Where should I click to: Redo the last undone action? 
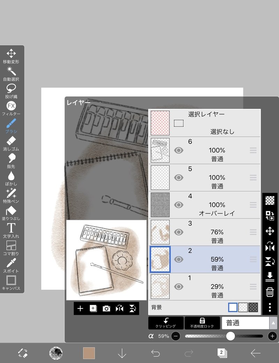point(189,353)
